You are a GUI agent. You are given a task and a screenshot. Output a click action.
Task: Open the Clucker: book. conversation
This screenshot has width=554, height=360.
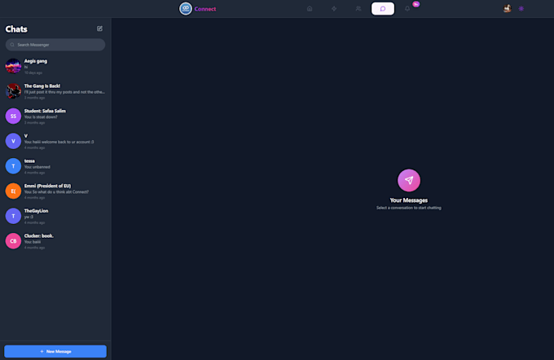point(55,241)
